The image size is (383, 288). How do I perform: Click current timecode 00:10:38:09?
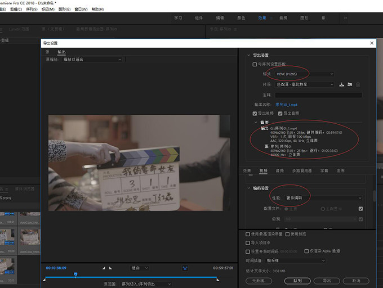tap(56, 268)
